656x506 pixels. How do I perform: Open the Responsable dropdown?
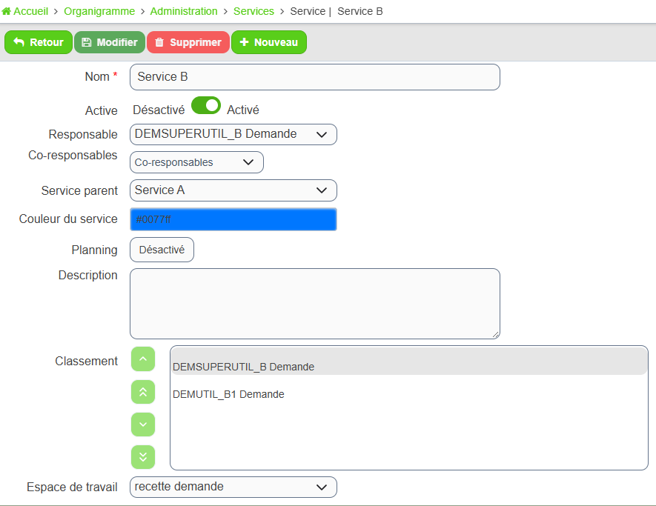tap(233, 134)
